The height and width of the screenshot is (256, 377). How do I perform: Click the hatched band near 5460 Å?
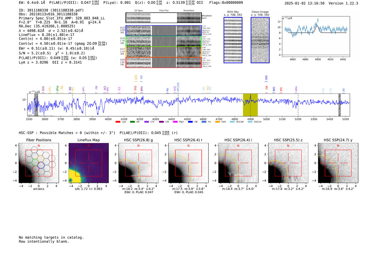[x=339, y=105]
